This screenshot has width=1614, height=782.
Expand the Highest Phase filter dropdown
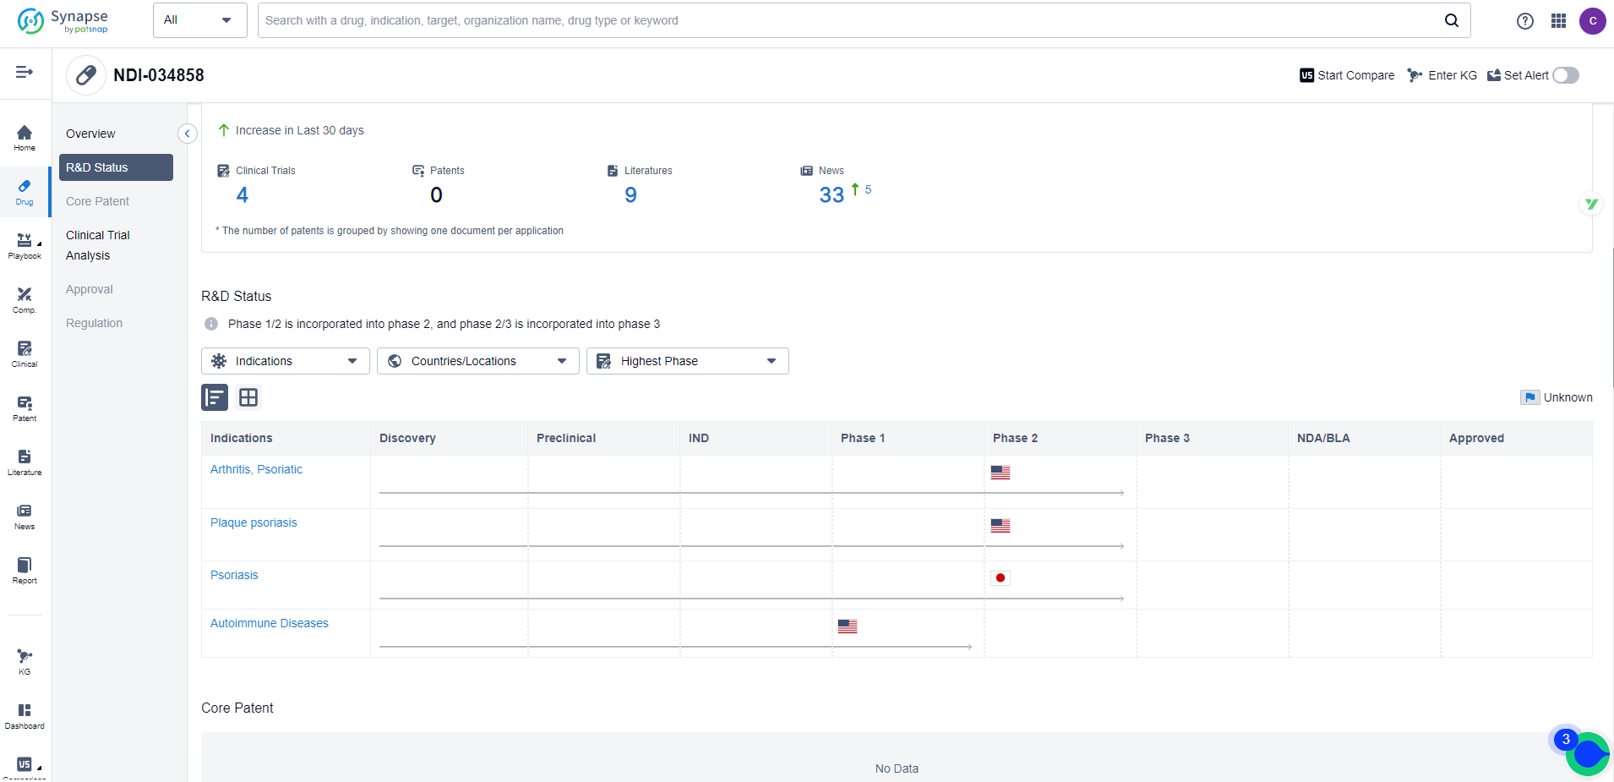click(x=688, y=361)
